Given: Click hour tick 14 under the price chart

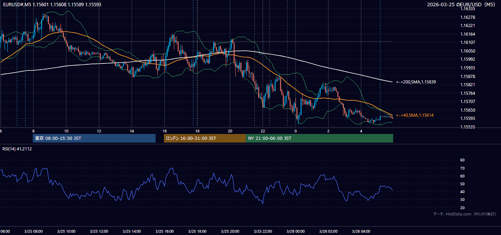Looking at the screenshot, I should click(132, 131).
